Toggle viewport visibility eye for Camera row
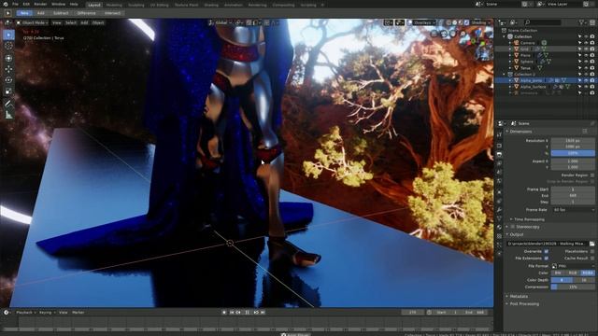The height and width of the screenshot is (336, 598). click(586, 43)
